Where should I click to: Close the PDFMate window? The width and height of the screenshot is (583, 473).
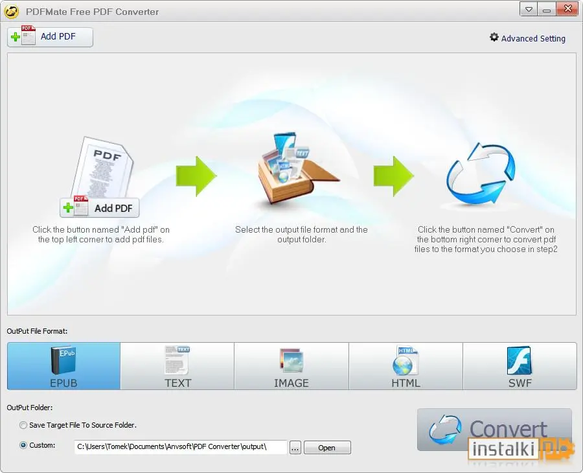(567, 9)
